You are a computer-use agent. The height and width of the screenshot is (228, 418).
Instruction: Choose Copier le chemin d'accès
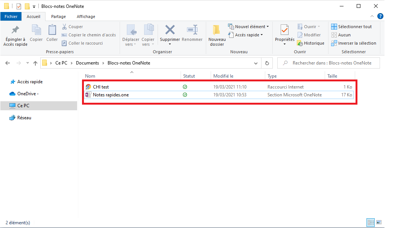click(x=88, y=35)
